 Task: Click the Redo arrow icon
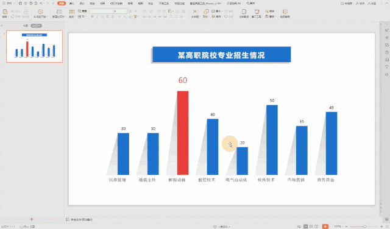coord(48,4)
